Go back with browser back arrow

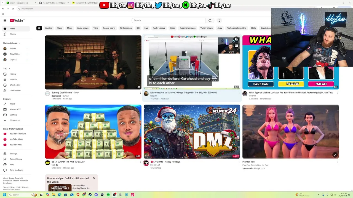pos(3,9)
